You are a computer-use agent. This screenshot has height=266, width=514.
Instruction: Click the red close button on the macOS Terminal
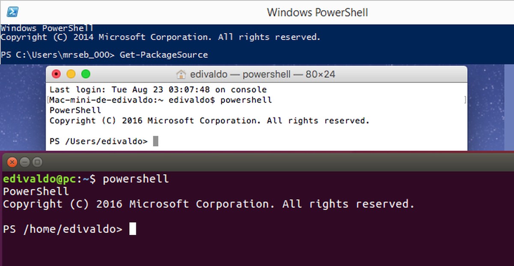tap(56, 74)
